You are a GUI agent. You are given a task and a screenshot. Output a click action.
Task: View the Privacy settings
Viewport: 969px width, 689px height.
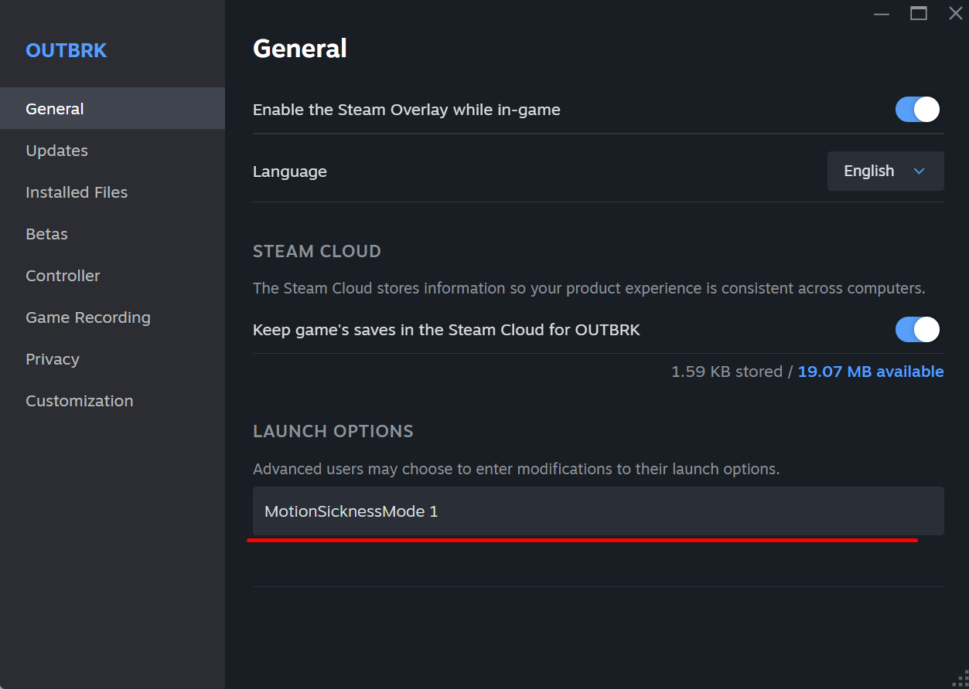52,358
